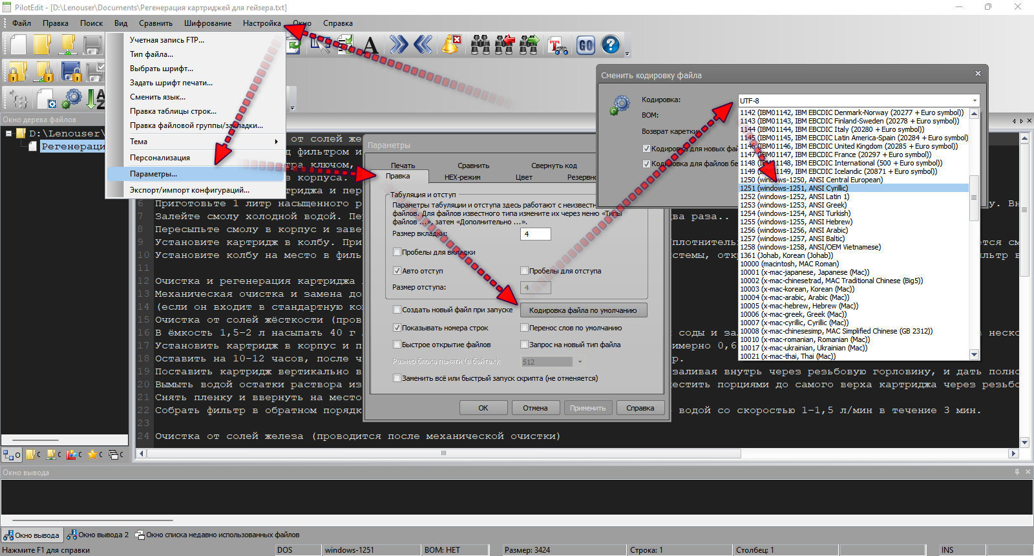Click 'Кодировка файла по умолчанию' button
This screenshot has height=556, width=1034.
583,310
